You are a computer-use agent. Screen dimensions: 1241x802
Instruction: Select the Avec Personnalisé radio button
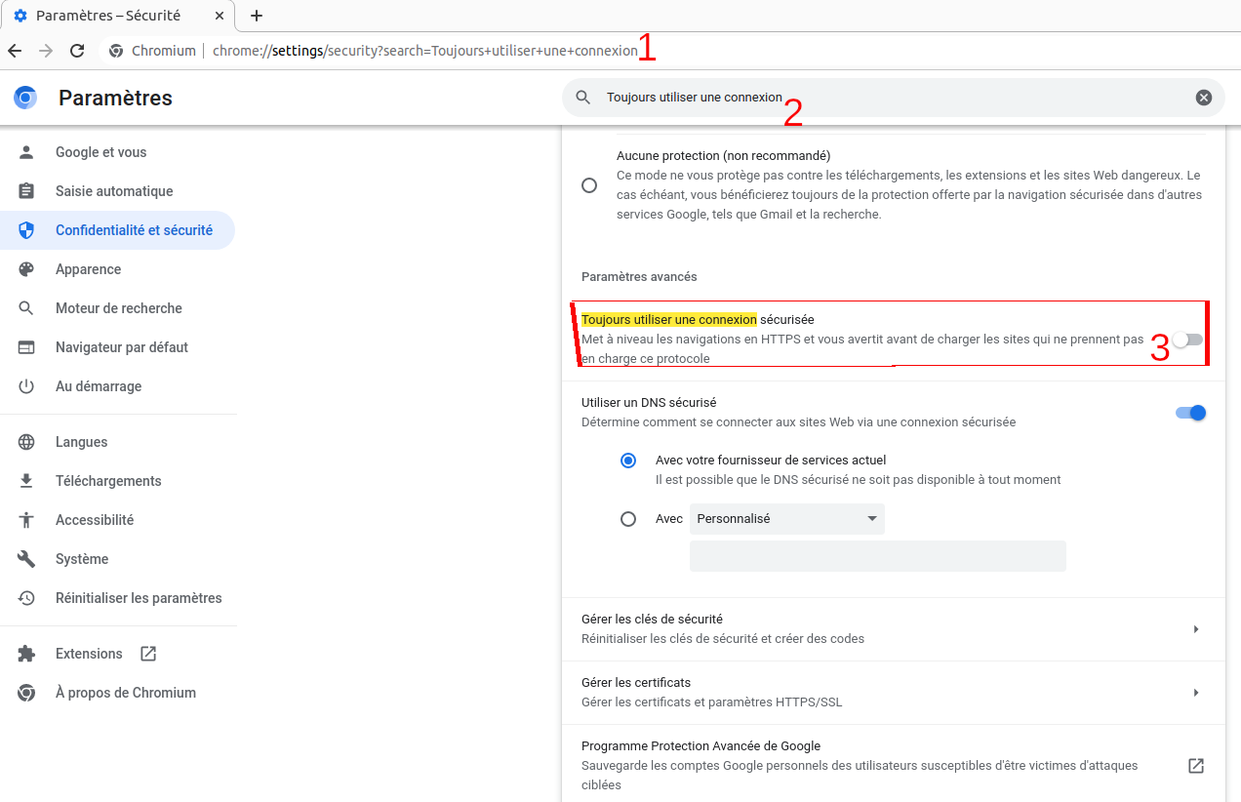628,519
